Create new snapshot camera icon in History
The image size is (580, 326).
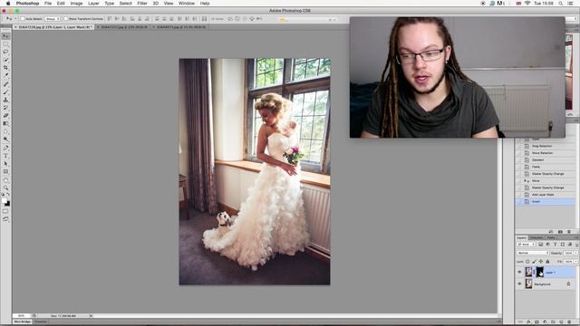pos(560,232)
